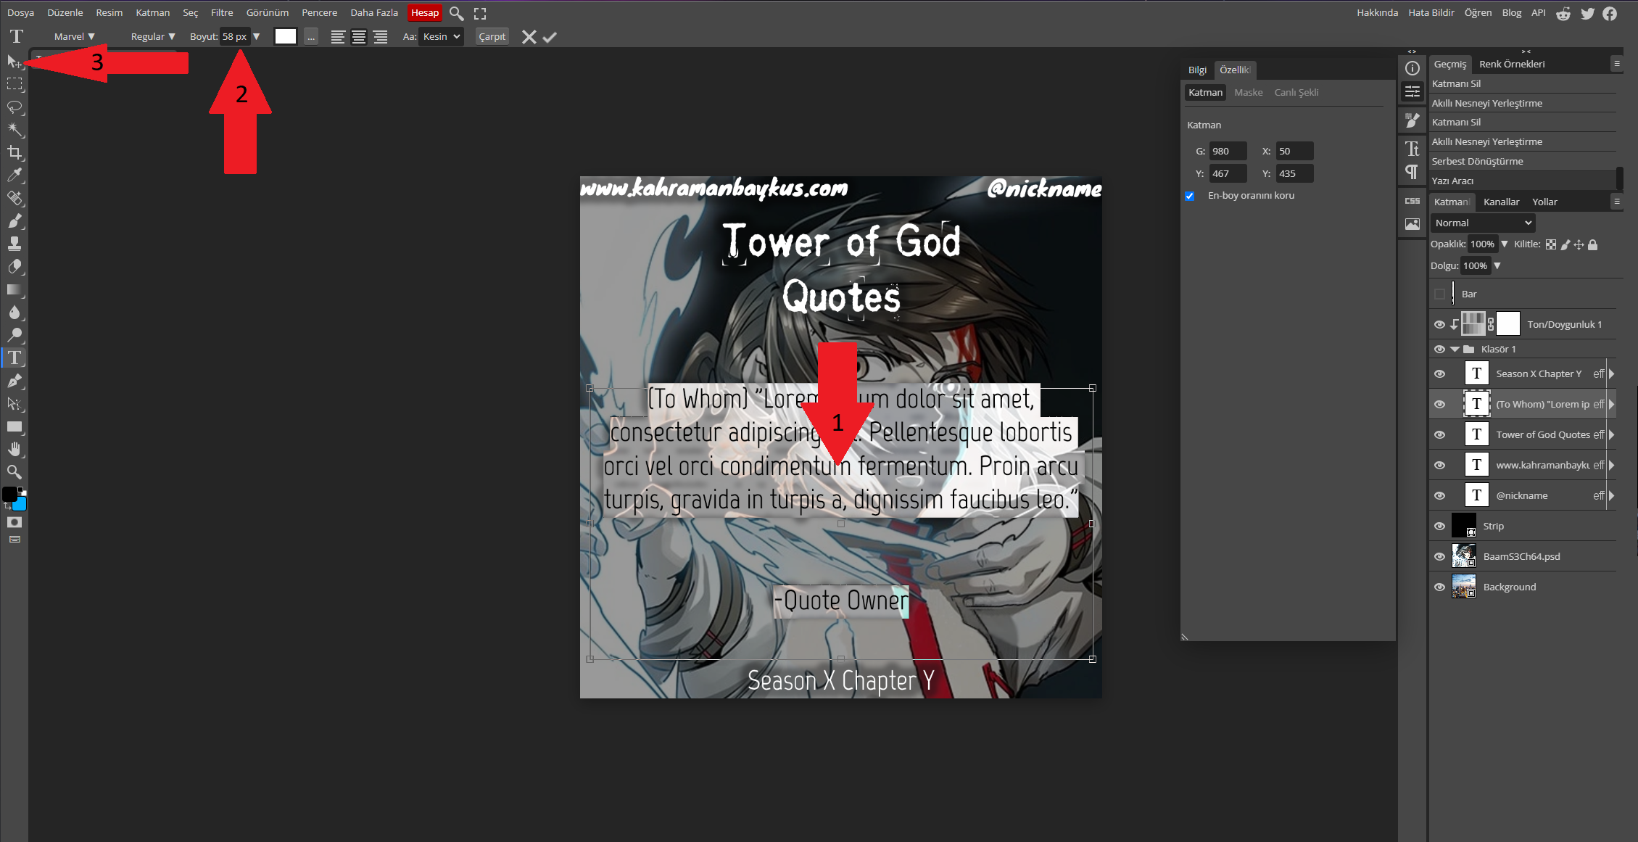This screenshot has width=1638, height=842.
Task: Open the font size dropdown arrow
Action: [x=256, y=36]
